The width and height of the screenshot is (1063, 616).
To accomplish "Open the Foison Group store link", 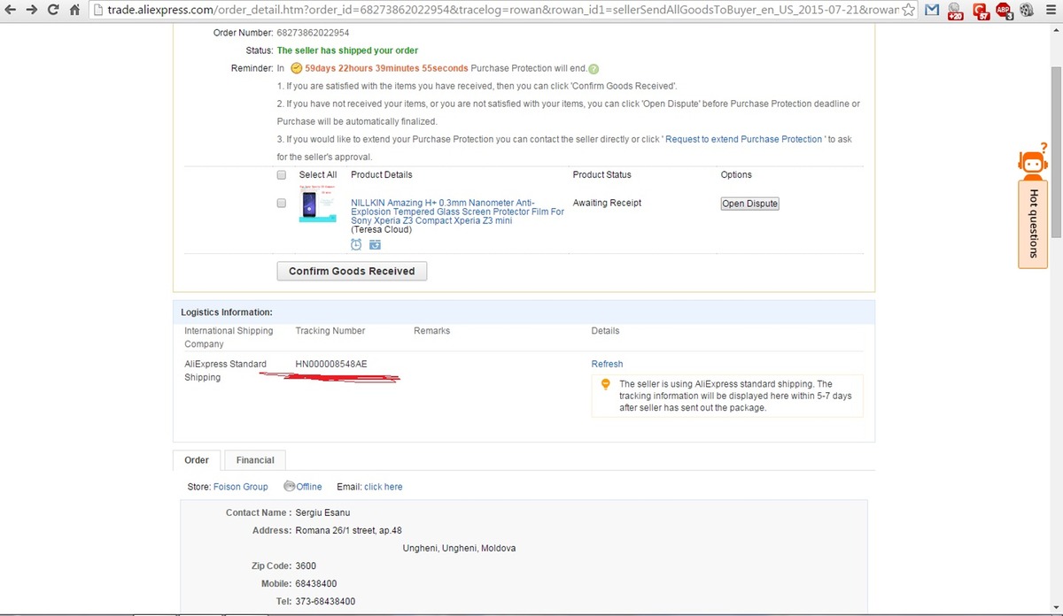I will (241, 487).
